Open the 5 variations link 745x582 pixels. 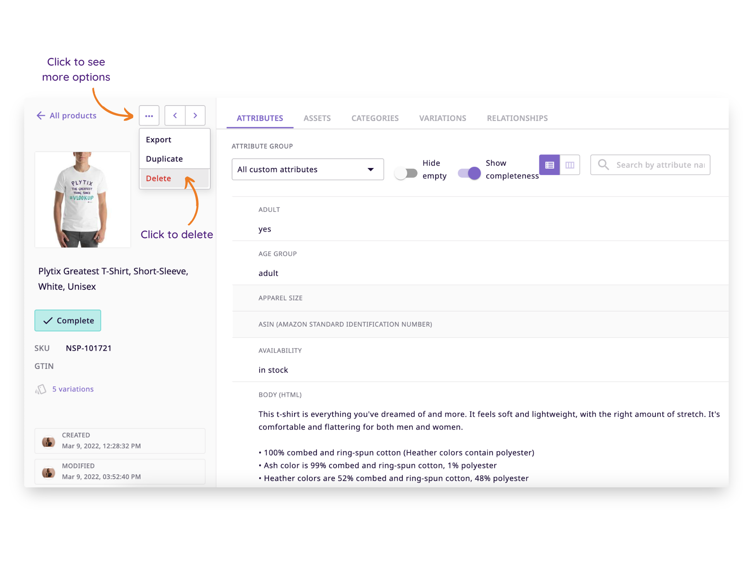(73, 389)
